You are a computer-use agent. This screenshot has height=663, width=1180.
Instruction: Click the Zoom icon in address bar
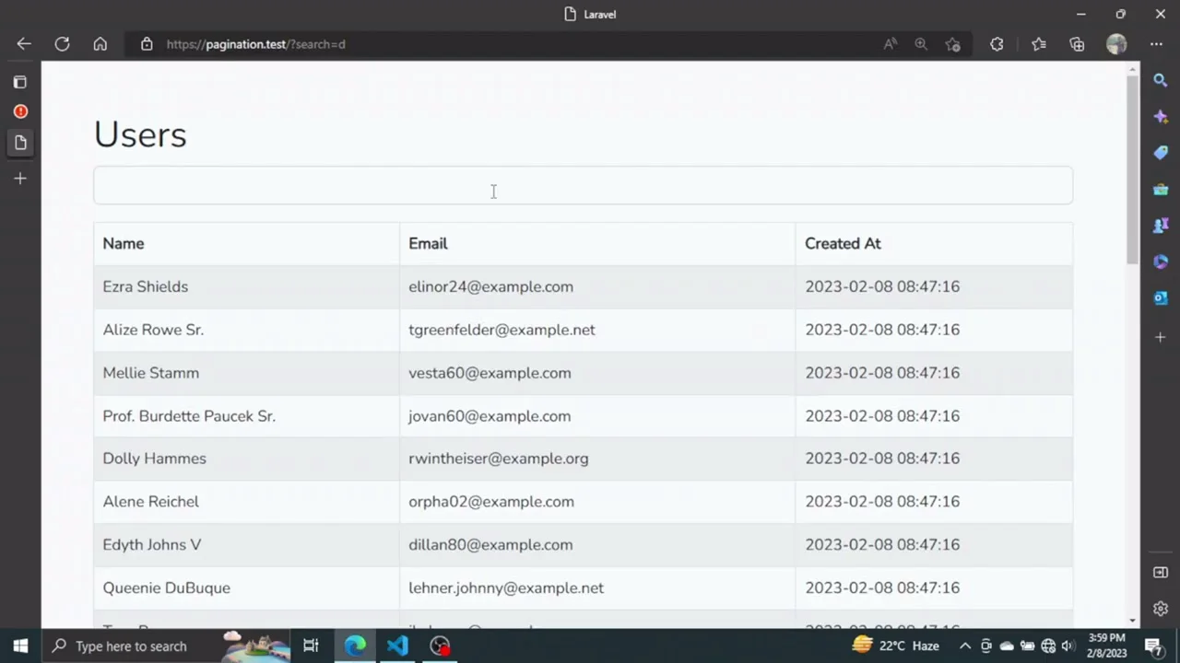click(x=921, y=44)
